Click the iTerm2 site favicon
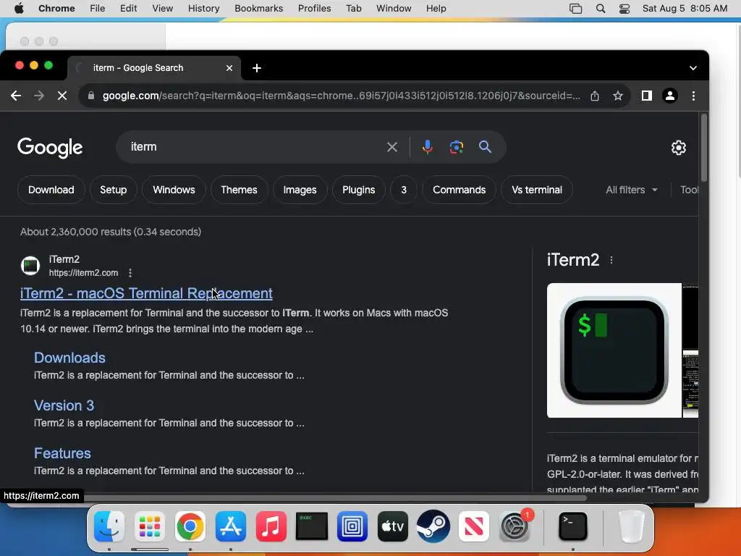 click(30, 266)
